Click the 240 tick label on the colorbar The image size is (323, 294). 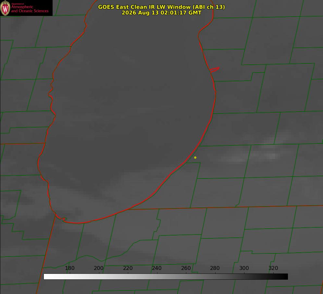tap(157, 268)
